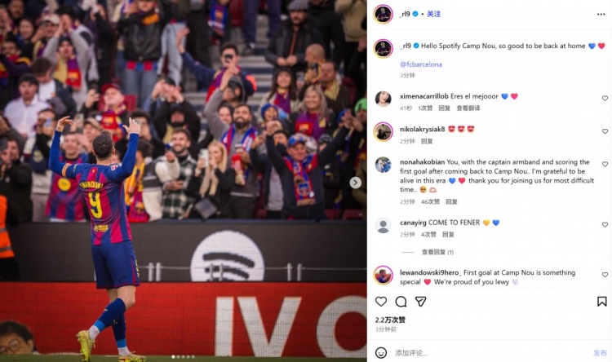Like ximenacarrillob's comment
This screenshot has height=362, width=612.
(x=605, y=99)
